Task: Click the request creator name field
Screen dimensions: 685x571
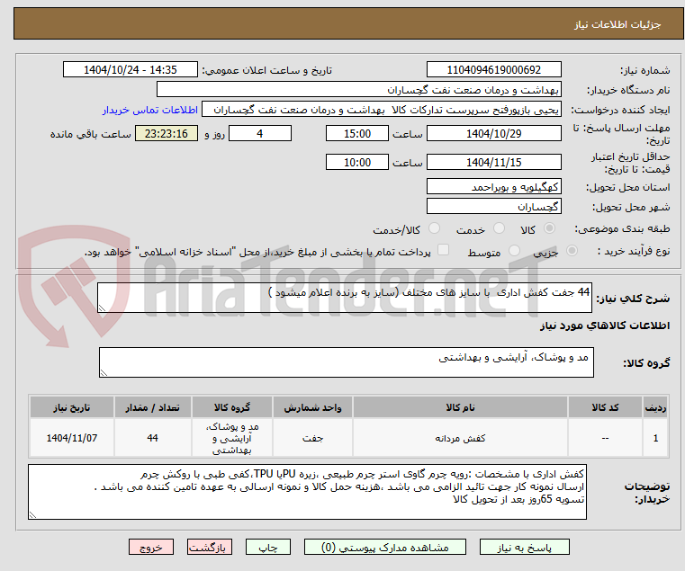Action: (x=382, y=110)
